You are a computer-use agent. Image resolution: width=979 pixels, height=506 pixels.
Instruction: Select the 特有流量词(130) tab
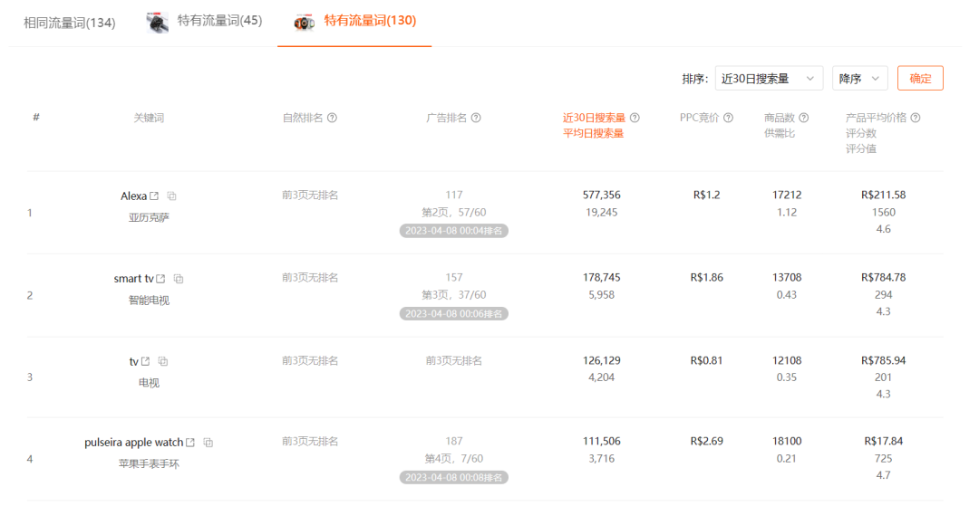point(354,22)
